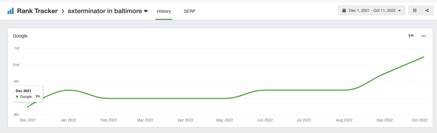Click the Feb 2022 x-axis label

[108, 120]
